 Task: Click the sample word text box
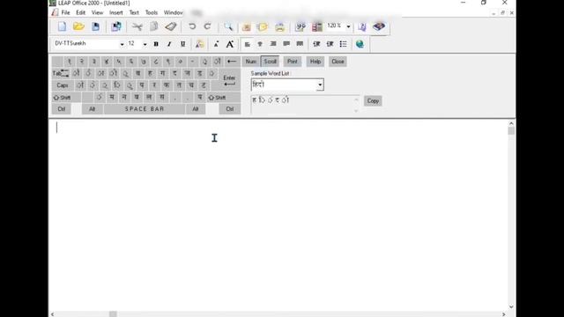point(305,104)
